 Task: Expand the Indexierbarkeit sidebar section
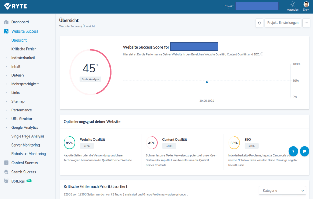tap(6, 58)
